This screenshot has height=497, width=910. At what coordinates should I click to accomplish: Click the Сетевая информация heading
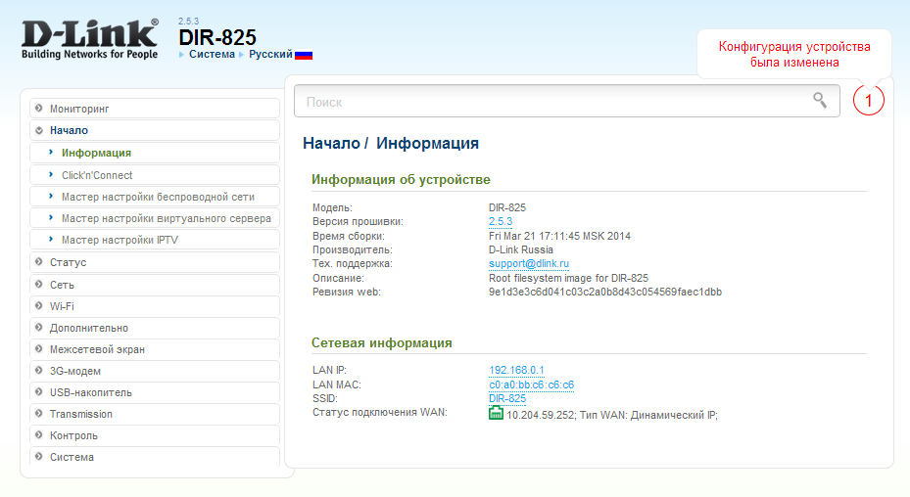click(381, 342)
